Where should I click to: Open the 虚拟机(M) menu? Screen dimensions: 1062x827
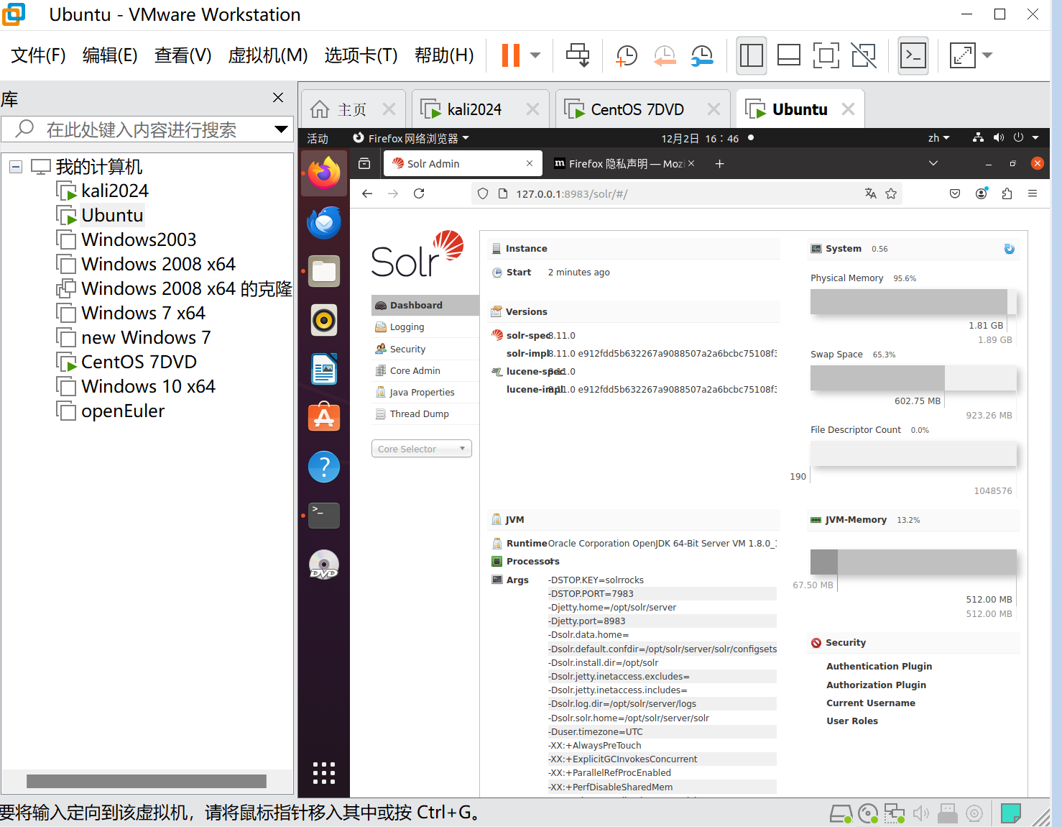[x=267, y=55]
